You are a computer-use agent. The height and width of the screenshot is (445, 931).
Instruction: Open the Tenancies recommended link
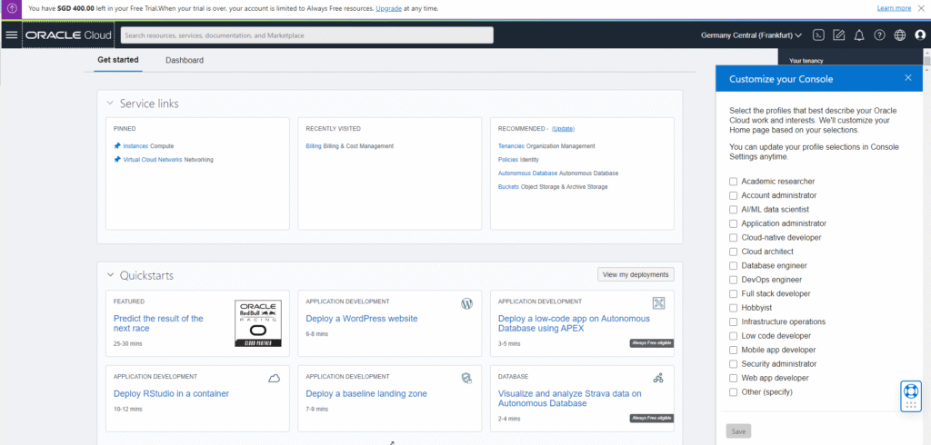[x=511, y=146]
